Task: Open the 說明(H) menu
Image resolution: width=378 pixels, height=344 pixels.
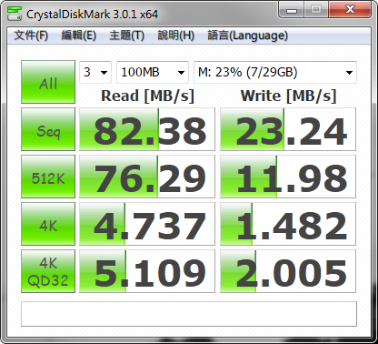Action: (175, 35)
